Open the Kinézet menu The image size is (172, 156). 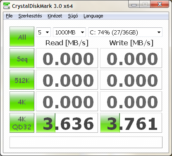(x=55, y=16)
